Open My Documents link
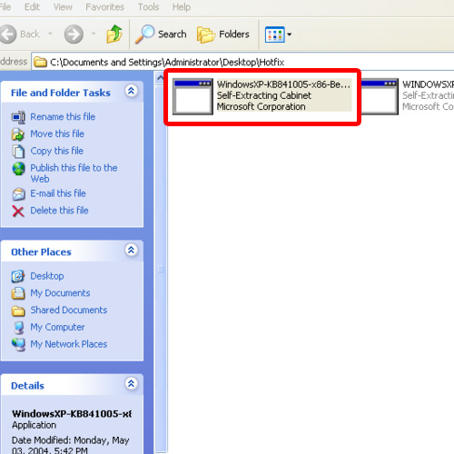Viewport: 454px width, 454px height. coord(60,293)
